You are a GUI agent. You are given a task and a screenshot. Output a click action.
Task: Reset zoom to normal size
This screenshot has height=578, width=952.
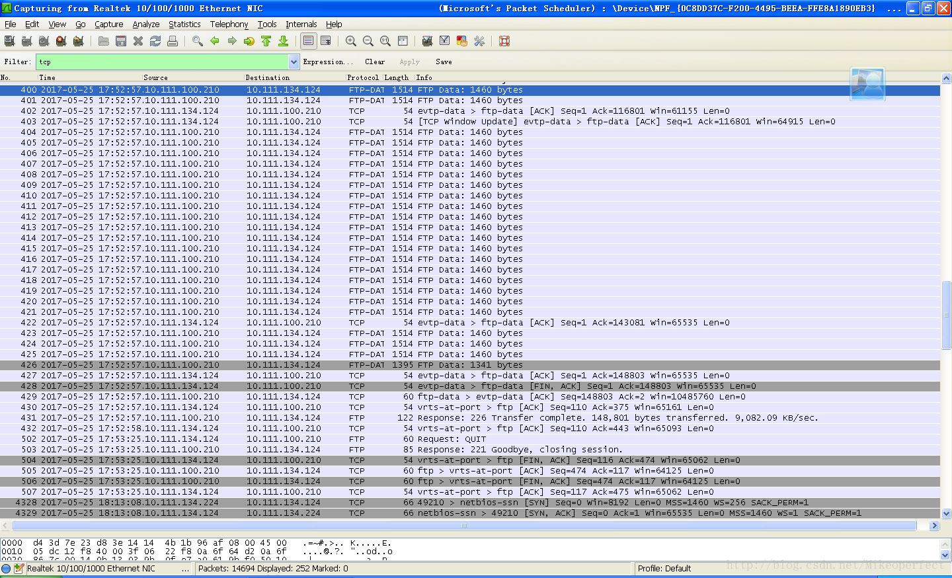click(x=385, y=41)
